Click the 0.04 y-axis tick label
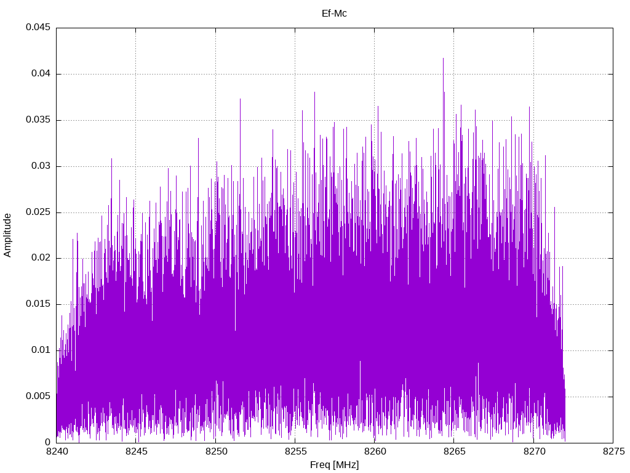The height and width of the screenshot is (473, 630). click(x=41, y=74)
